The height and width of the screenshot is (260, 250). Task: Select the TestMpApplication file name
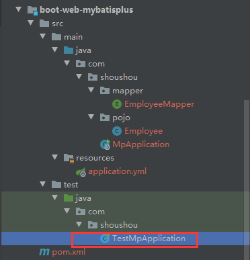(149, 239)
